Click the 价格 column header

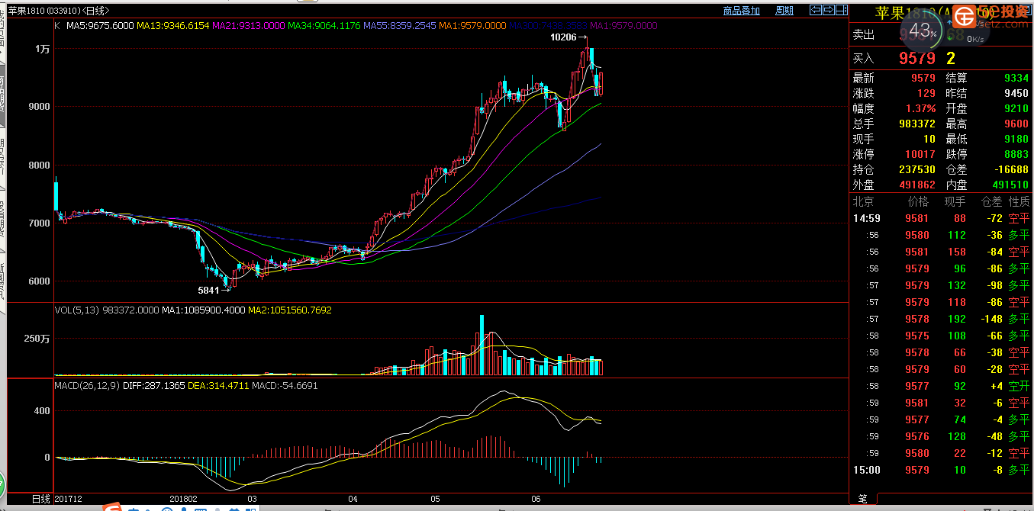click(x=919, y=202)
